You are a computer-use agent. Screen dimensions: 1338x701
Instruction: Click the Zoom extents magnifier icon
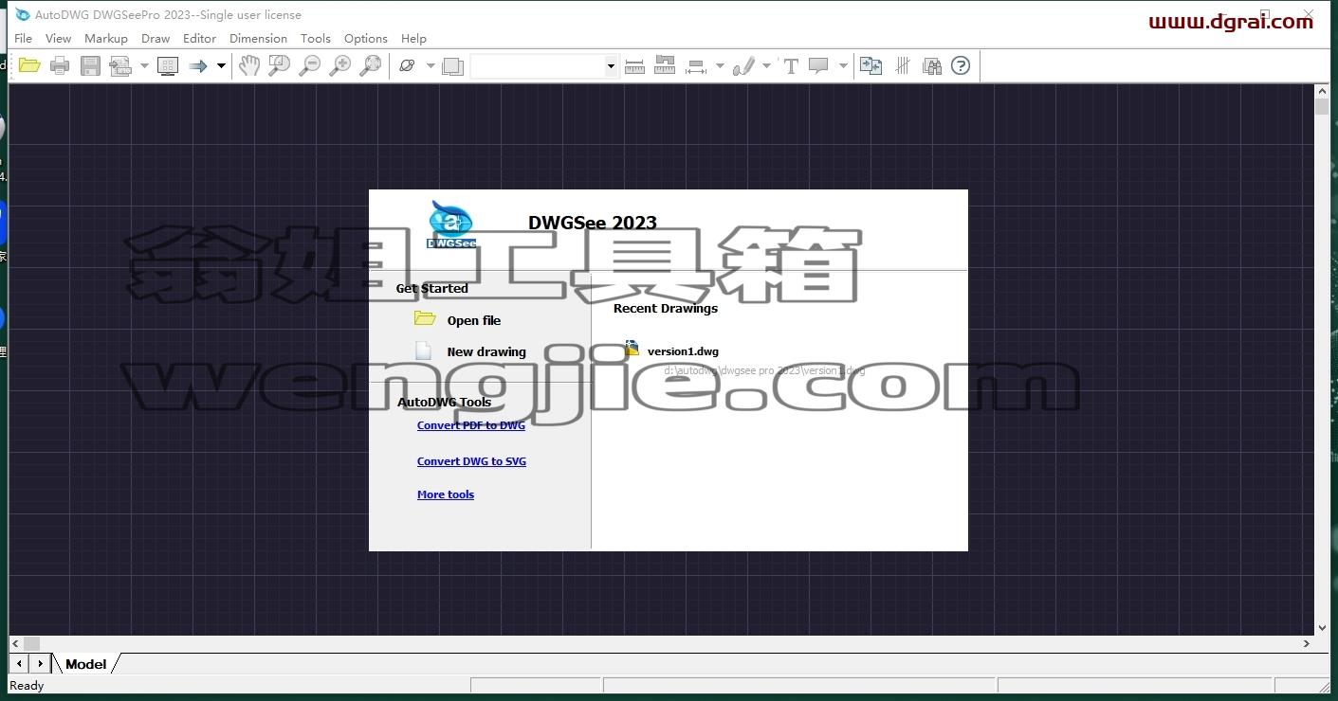(371, 65)
